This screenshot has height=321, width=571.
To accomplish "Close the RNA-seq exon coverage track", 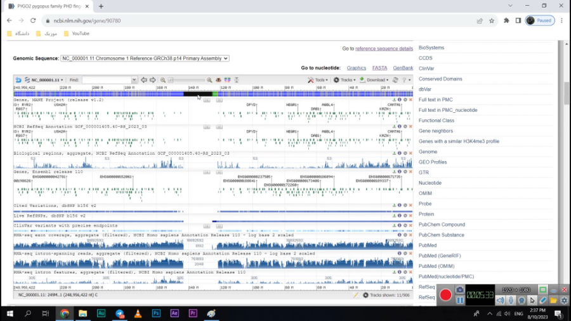I will [410, 235].
